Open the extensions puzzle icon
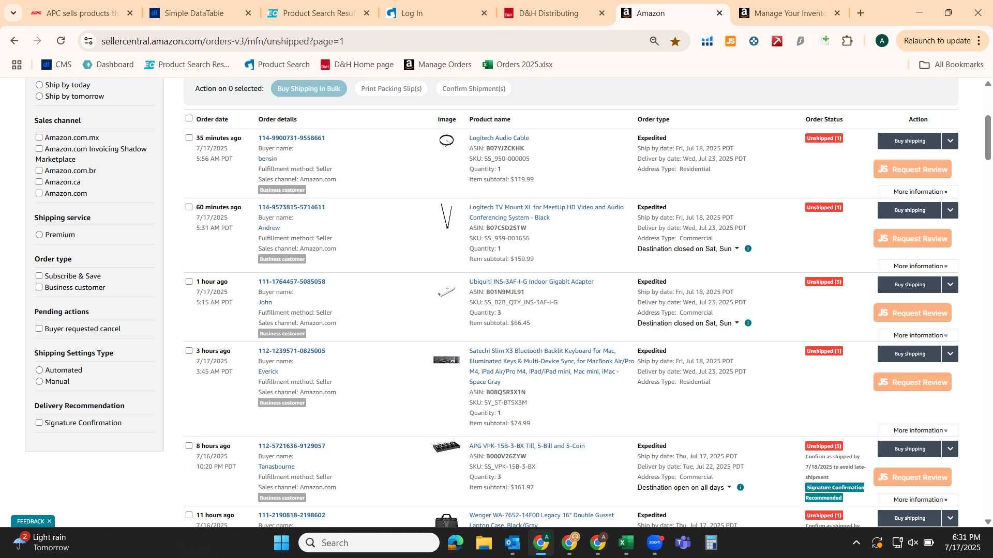The height and width of the screenshot is (558, 993). [847, 41]
